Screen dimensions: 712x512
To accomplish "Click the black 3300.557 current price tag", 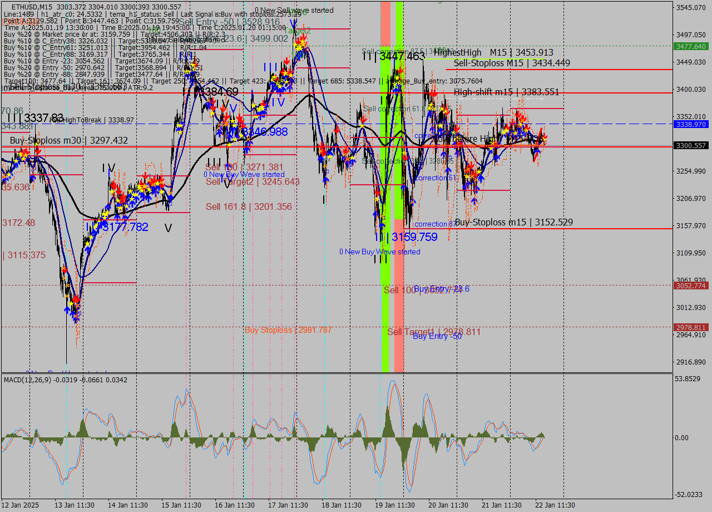I will [x=690, y=145].
